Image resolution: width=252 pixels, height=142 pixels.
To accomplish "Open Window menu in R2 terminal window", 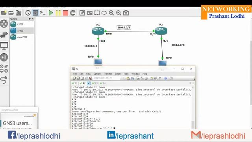I will 135,74.
